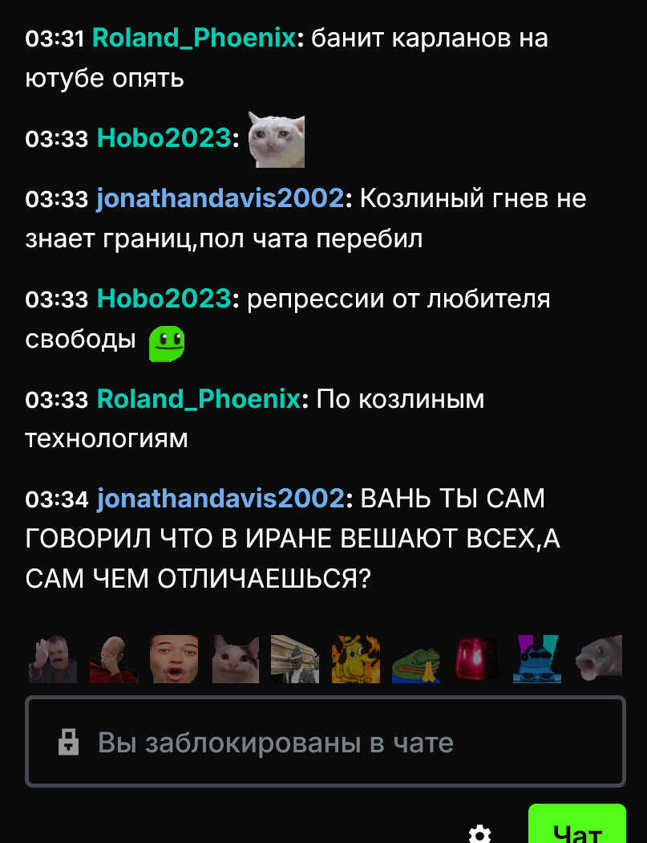
Task: Open Roland_Phoenix name on козлиным message
Action: [199, 400]
